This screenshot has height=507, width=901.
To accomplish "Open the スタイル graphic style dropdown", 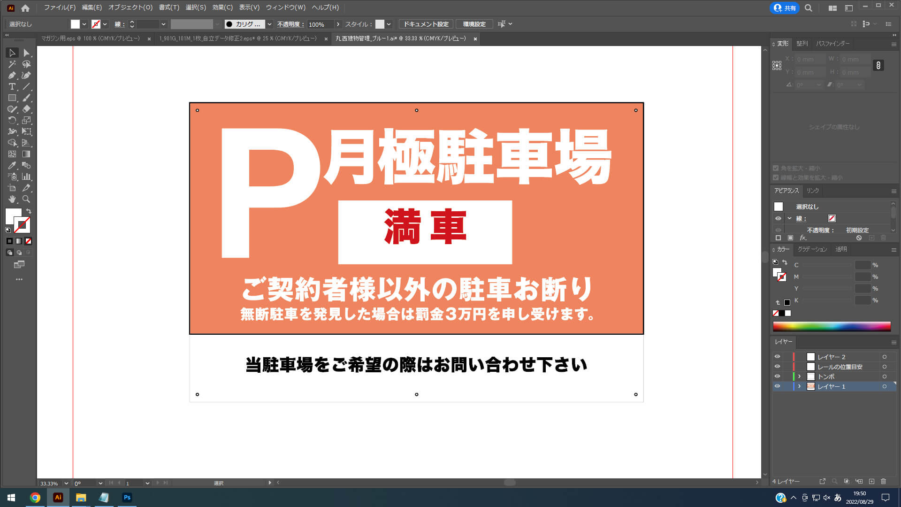I will point(389,24).
